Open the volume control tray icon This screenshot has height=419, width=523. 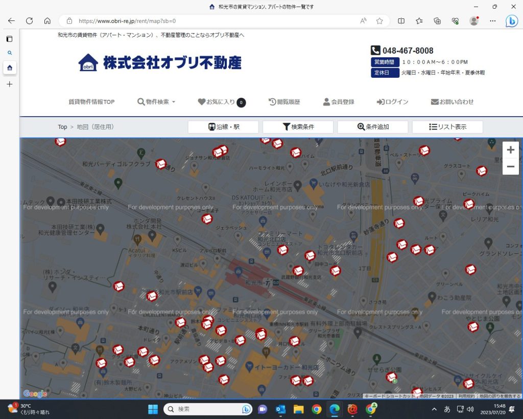coord(470,409)
